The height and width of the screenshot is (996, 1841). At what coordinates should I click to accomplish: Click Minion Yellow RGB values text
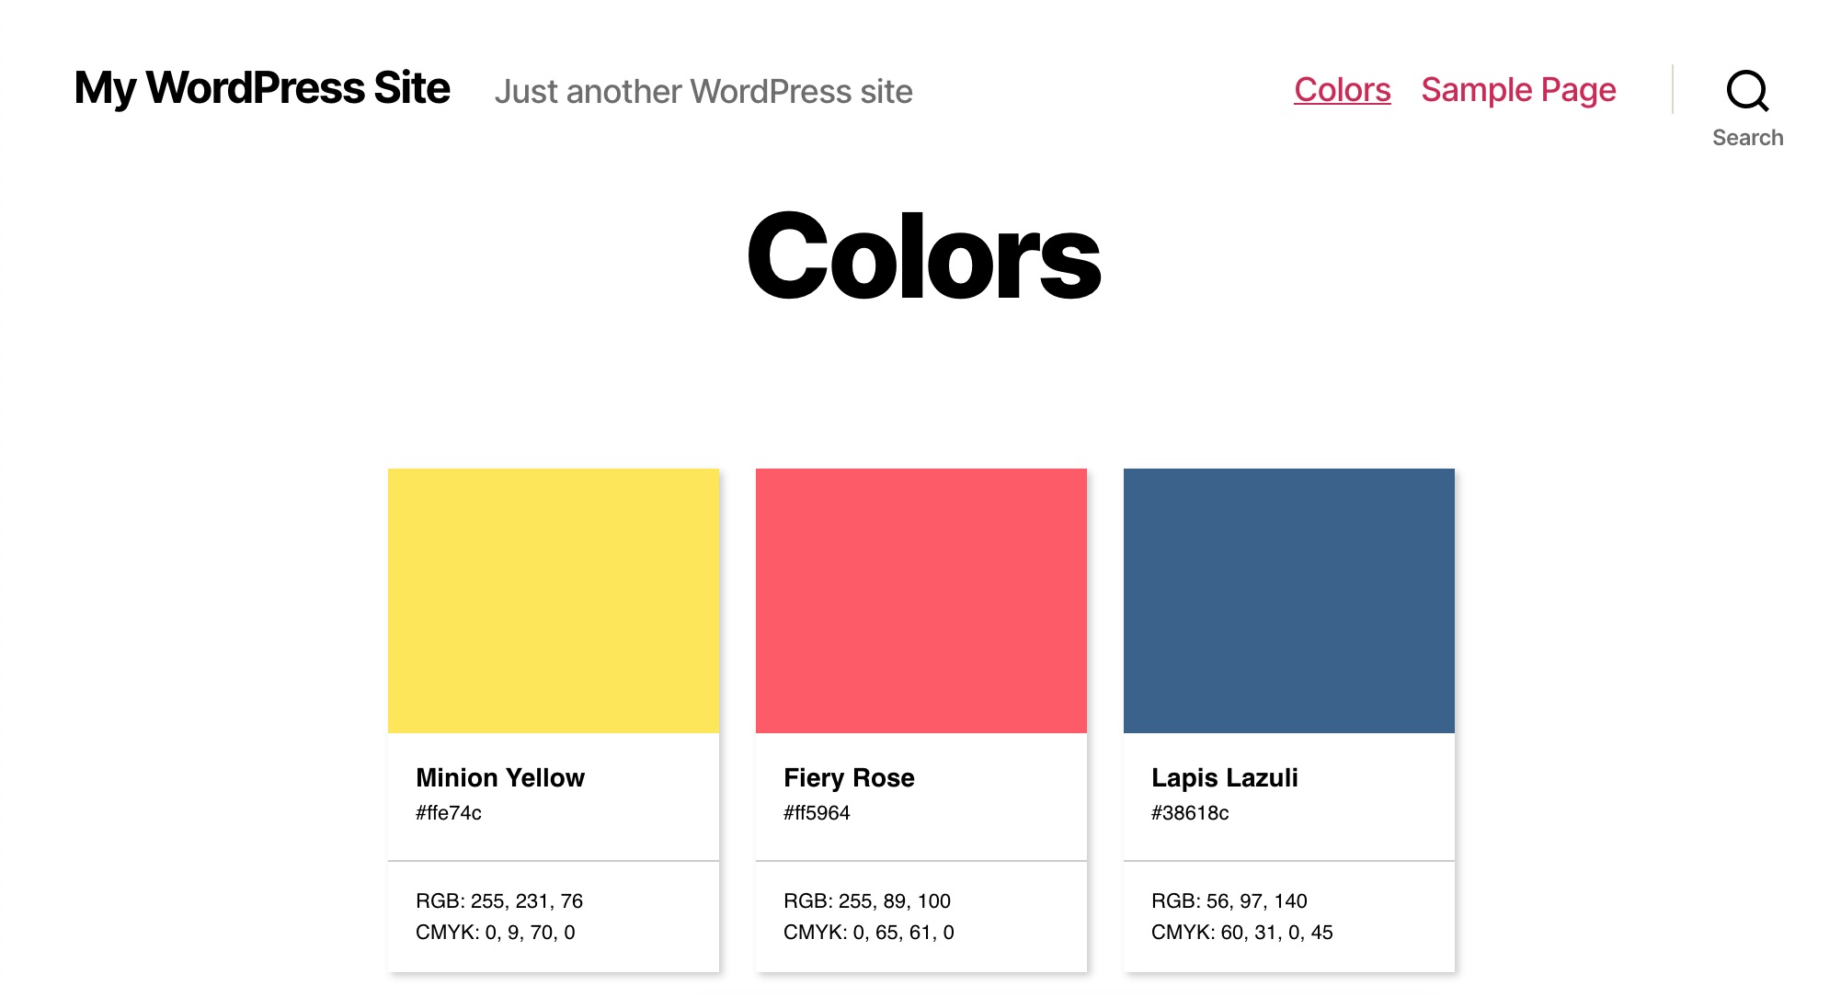pyautogui.click(x=499, y=900)
